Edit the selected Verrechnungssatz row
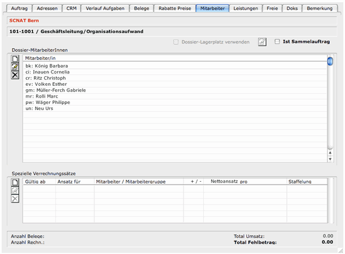This screenshot has width=345, height=254. click(x=15, y=190)
